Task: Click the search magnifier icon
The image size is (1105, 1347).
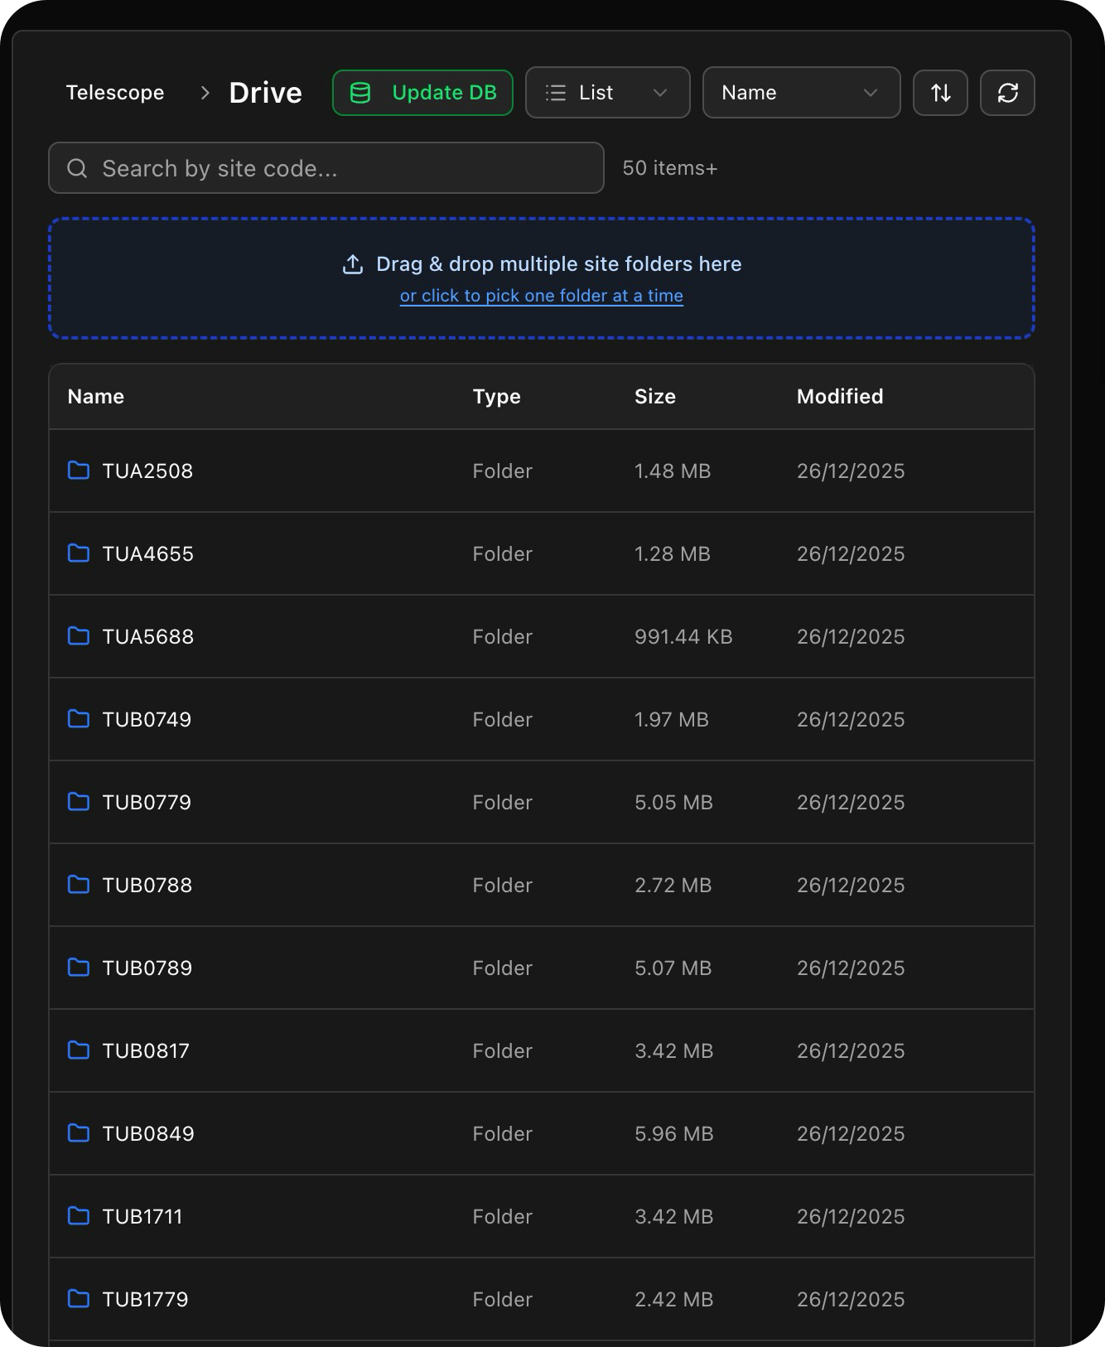Action: point(77,168)
